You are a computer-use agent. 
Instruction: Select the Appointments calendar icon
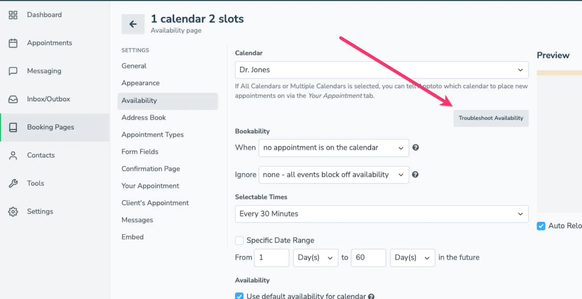point(13,43)
